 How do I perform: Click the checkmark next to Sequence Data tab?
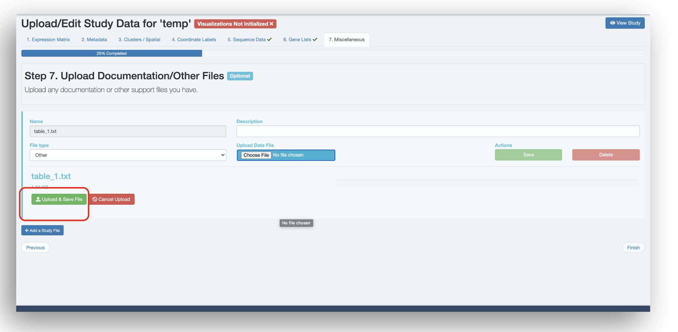[270, 40]
